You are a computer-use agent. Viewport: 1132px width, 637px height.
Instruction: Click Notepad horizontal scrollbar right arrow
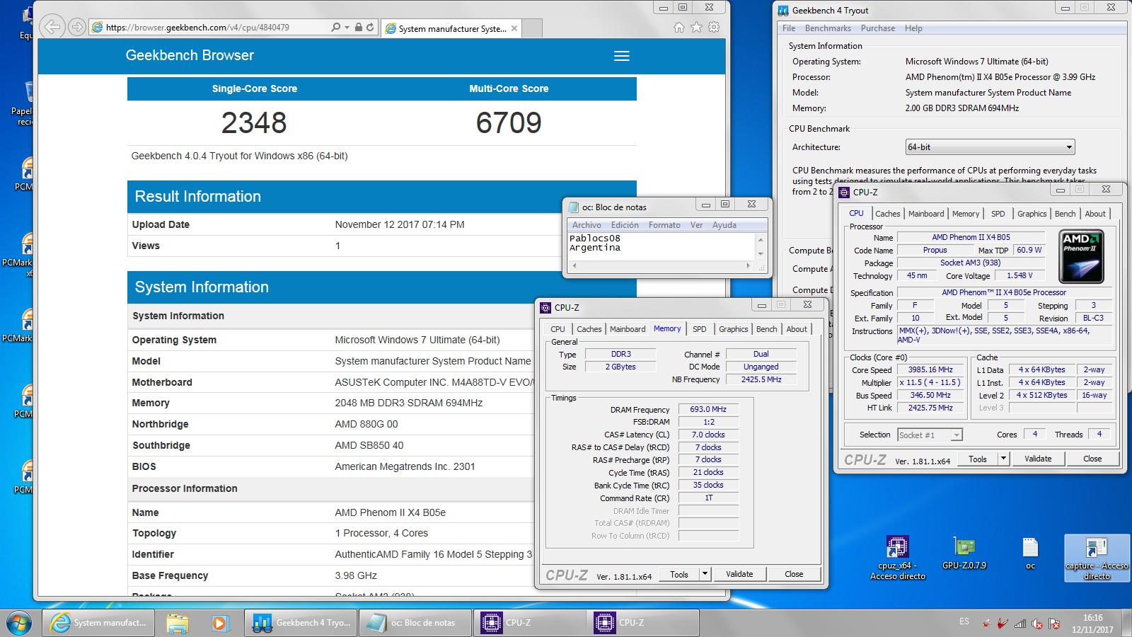pos(748,266)
